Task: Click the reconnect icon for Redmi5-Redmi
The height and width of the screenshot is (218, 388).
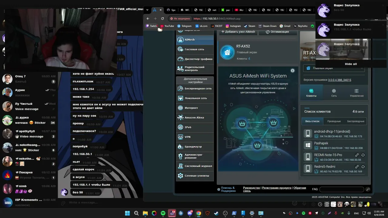Action: coord(363,167)
